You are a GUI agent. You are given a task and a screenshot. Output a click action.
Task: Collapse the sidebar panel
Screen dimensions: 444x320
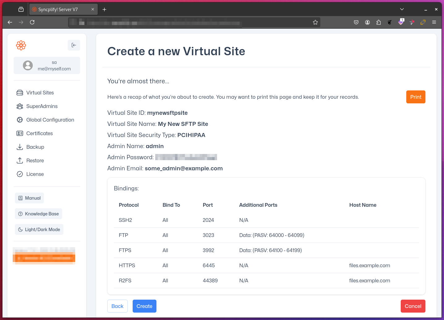pos(74,45)
